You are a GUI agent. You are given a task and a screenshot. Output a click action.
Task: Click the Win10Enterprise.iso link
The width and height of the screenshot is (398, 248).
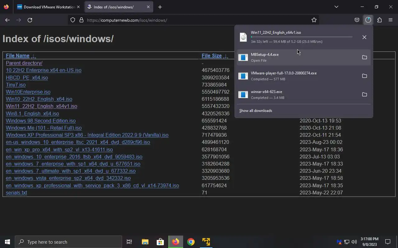(x=28, y=92)
